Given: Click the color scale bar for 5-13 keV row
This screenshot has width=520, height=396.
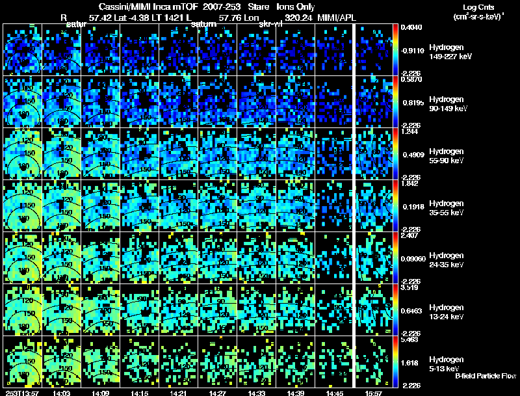Looking at the screenshot, I should tap(395, 362).
